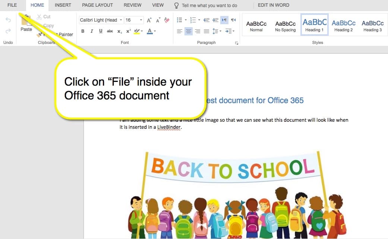
Task: Click the Cut command
Action: pos(44,17)
